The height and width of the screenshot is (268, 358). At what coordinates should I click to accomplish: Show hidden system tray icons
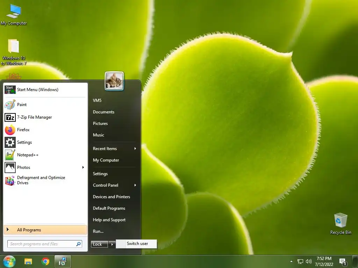[x=291, y=261]
